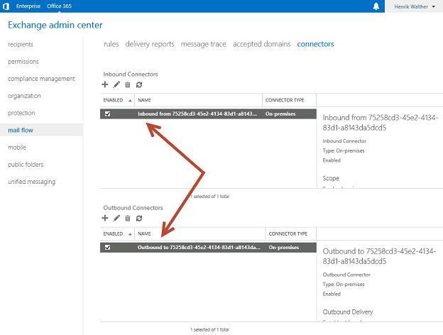The image size is (443, 335).
Task: Add a new inbound connector
Action: pos(105,84)
